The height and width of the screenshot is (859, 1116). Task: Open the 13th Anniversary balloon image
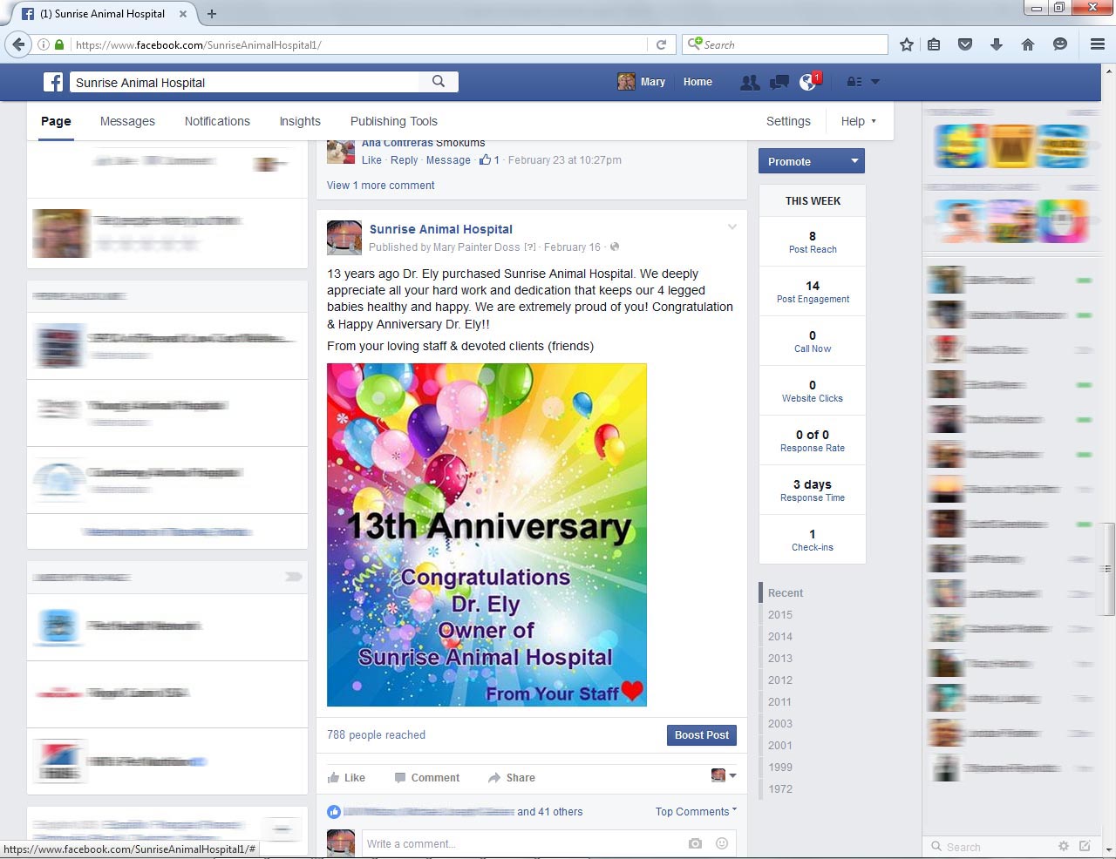pyautogui.click(x=487, y=535)
